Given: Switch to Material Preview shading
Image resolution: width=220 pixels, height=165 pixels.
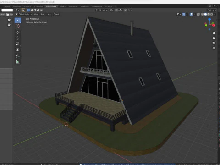Looking at the screenshot, I should 209,14.
